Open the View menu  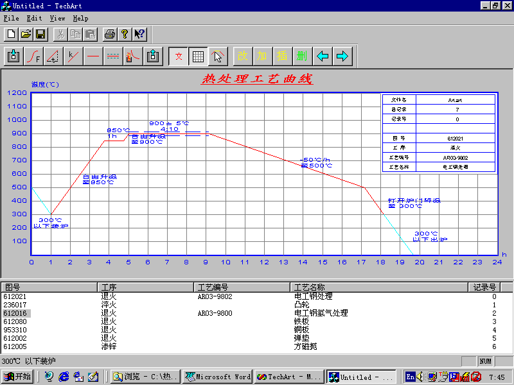57,19
